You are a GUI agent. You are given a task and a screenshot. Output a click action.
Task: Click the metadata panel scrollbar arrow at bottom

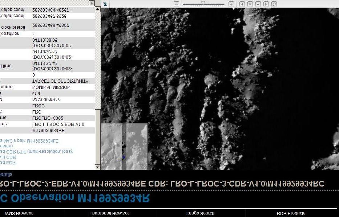click(x=97, y=167)
